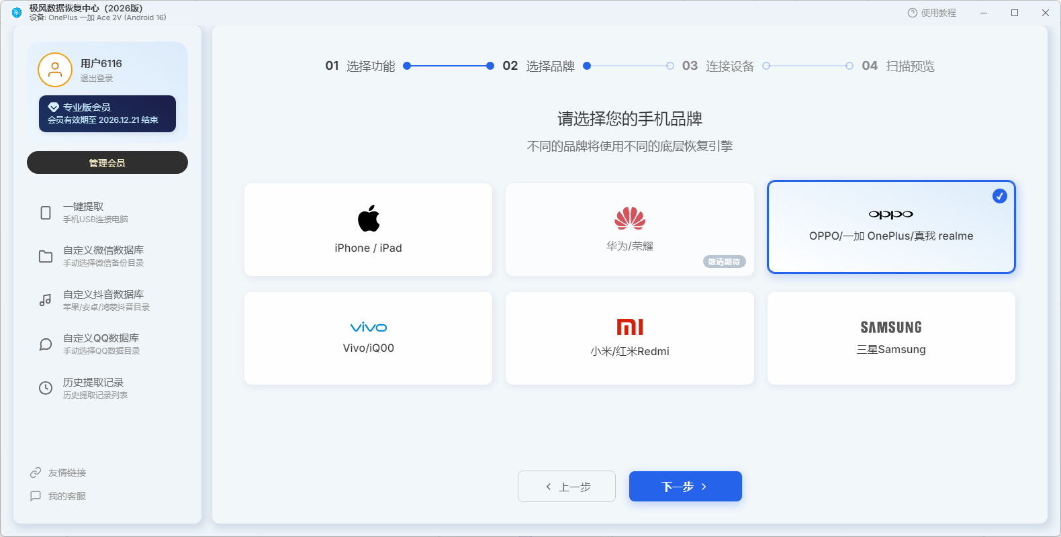Click step 02 选择品牌
The width and height of the screenshot is (1061, 537).
click(539, 66)
